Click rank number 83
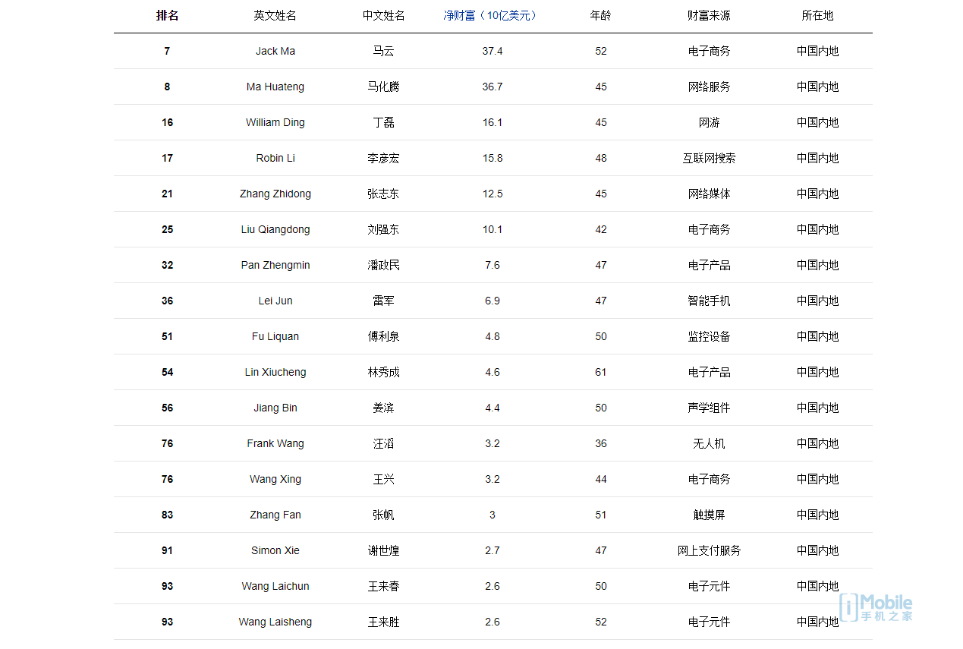 (x=167, y=515)
